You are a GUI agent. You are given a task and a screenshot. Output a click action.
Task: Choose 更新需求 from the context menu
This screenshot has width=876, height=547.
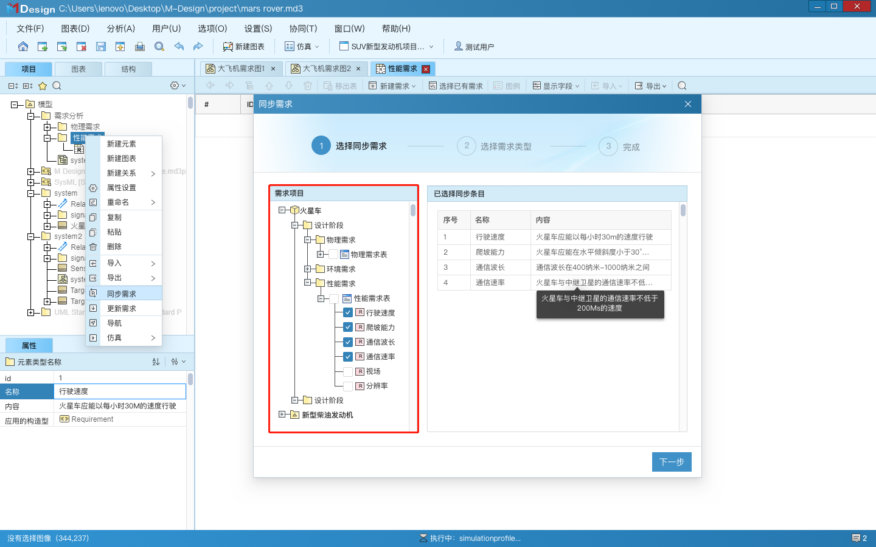point(124,308)
